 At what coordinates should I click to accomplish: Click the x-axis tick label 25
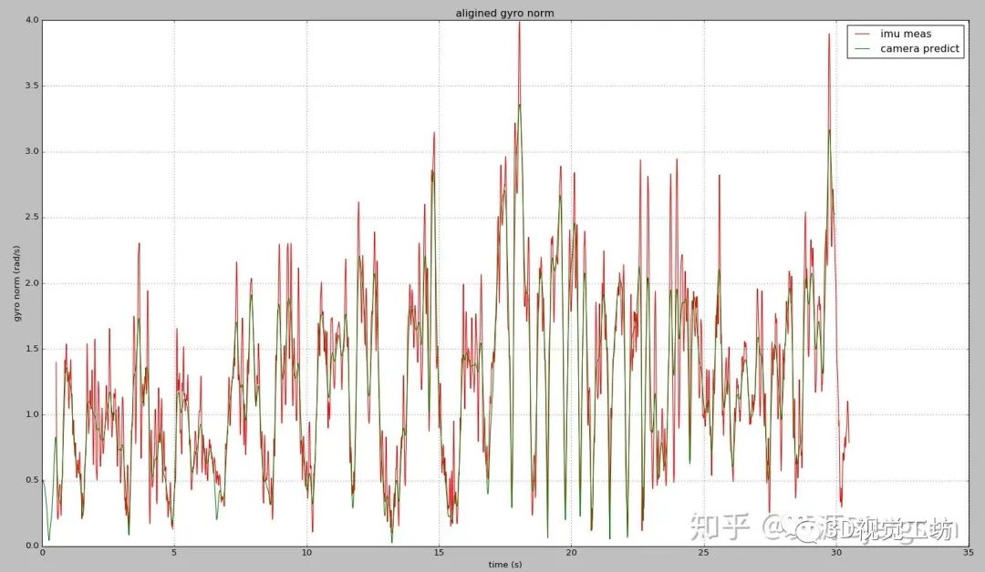click(703, 552)
